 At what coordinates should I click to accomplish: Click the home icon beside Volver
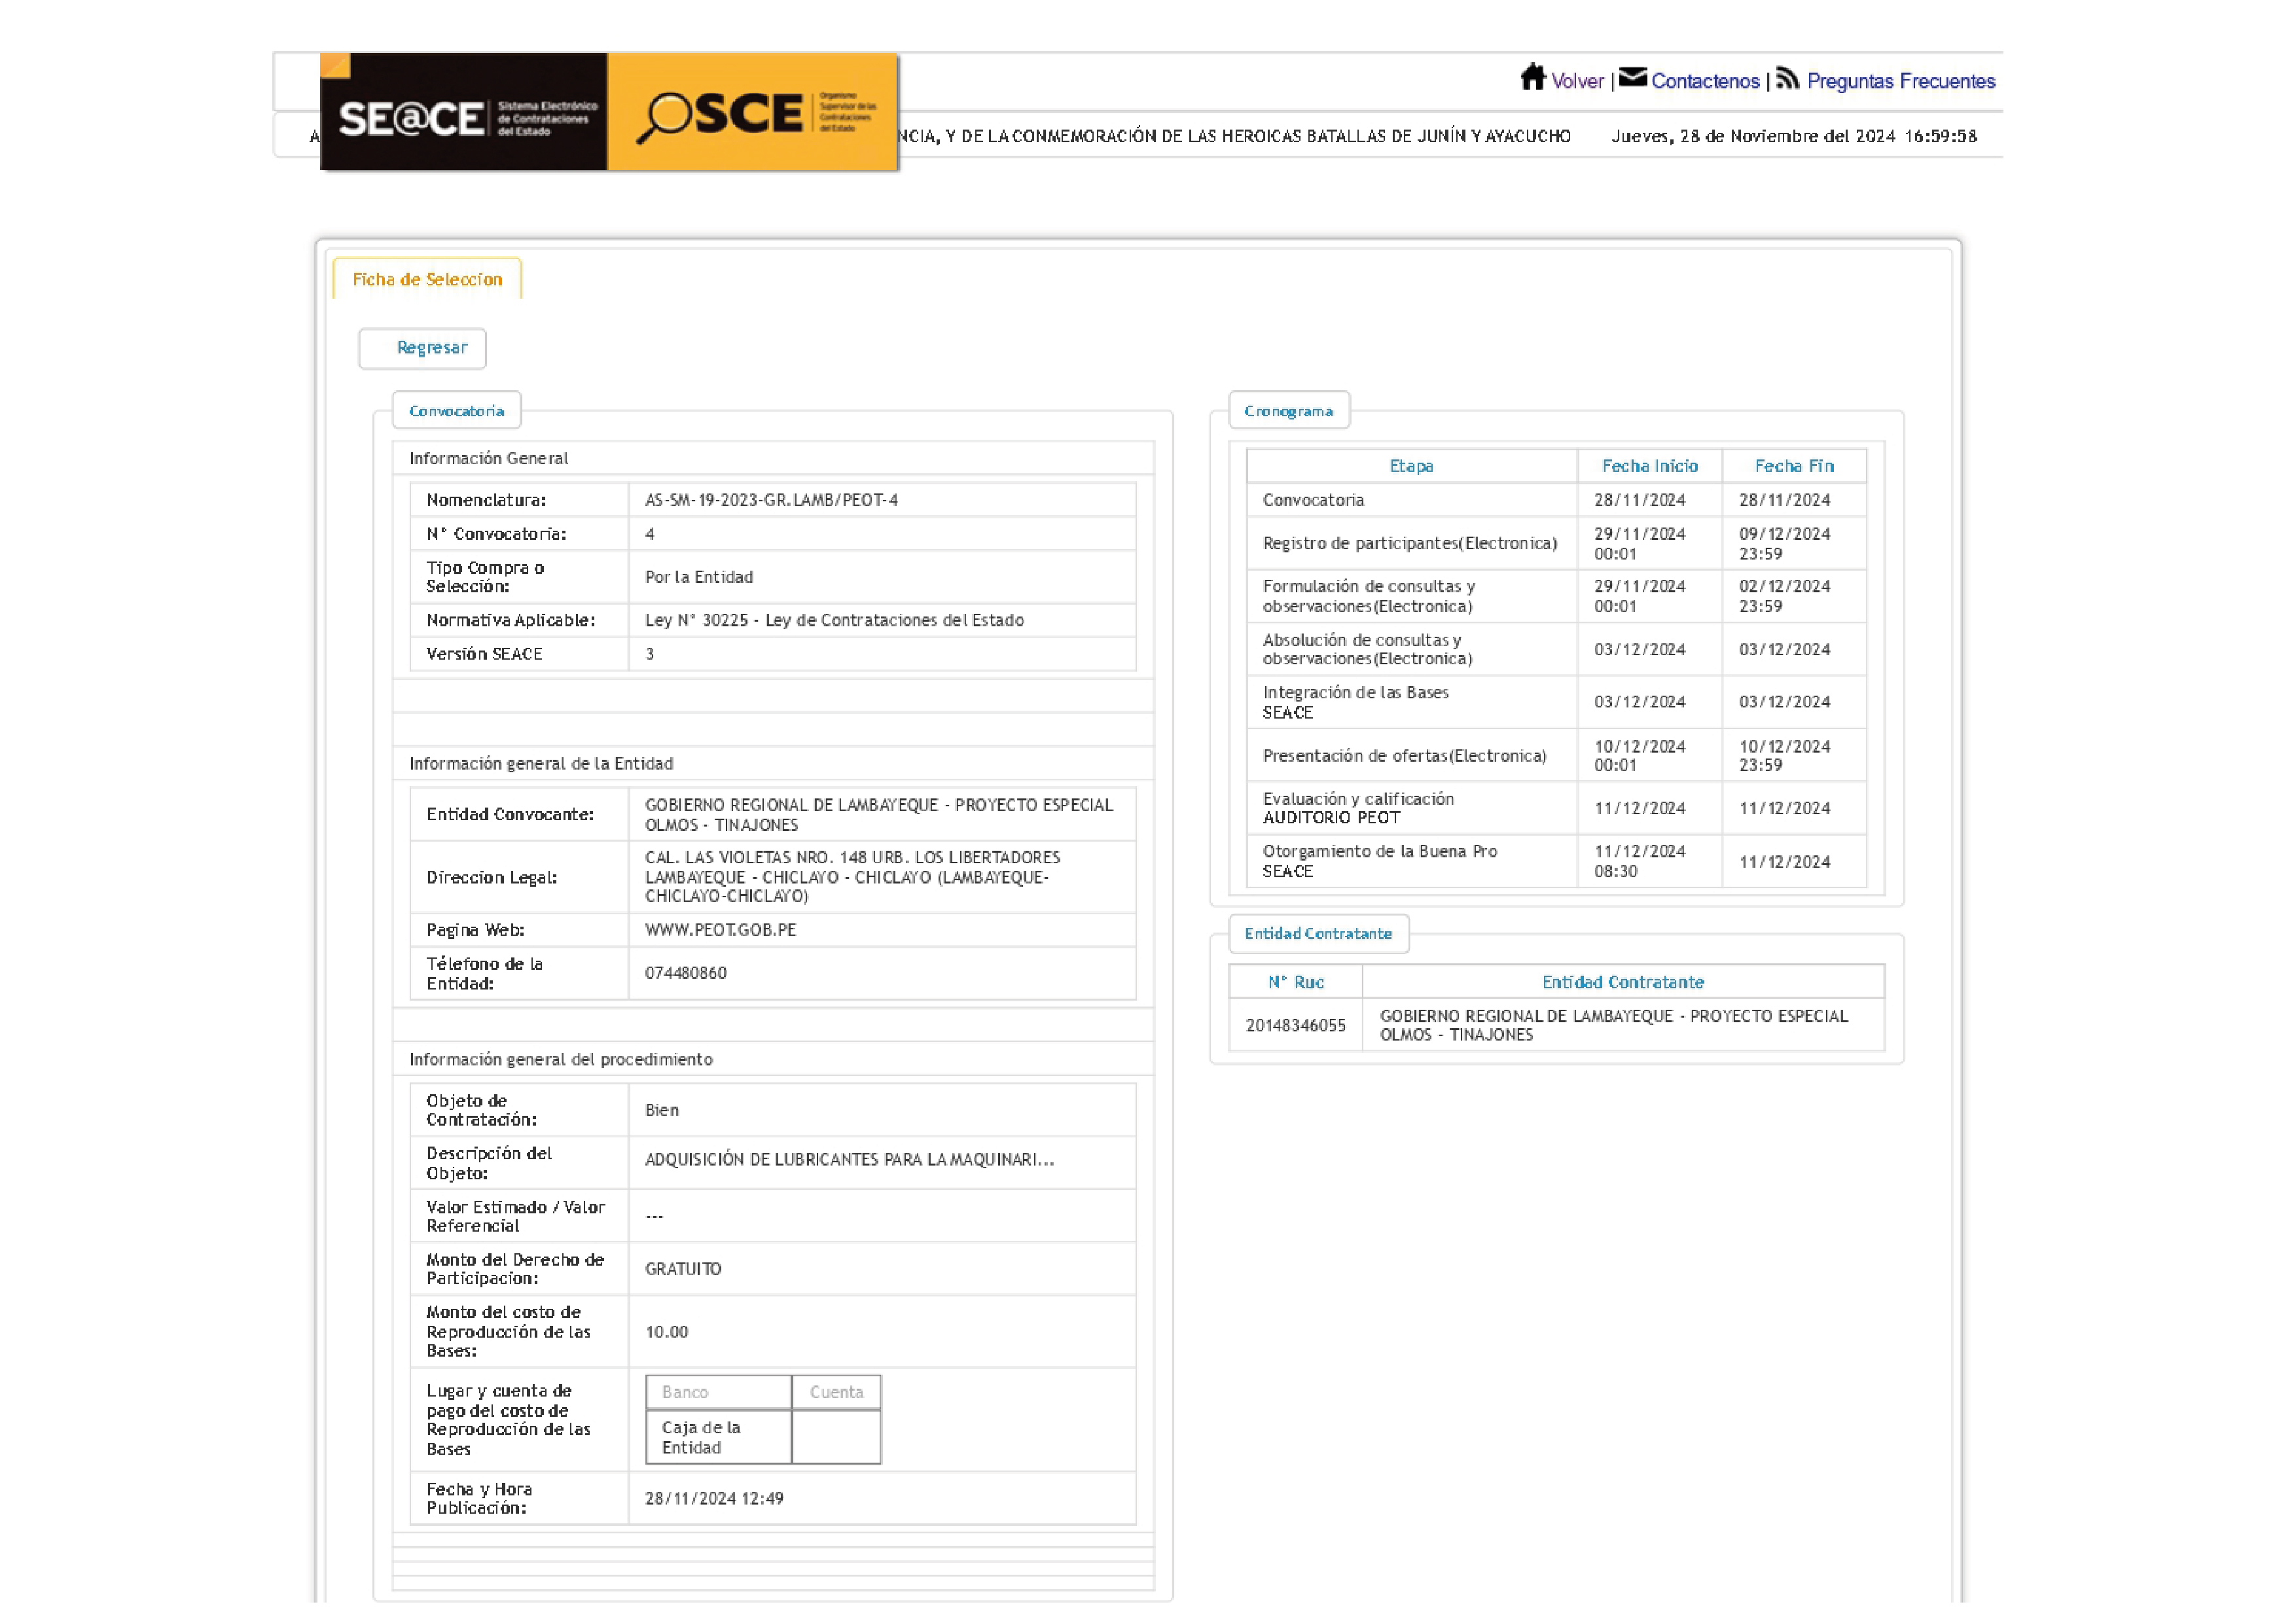(x=1532, y=77)
